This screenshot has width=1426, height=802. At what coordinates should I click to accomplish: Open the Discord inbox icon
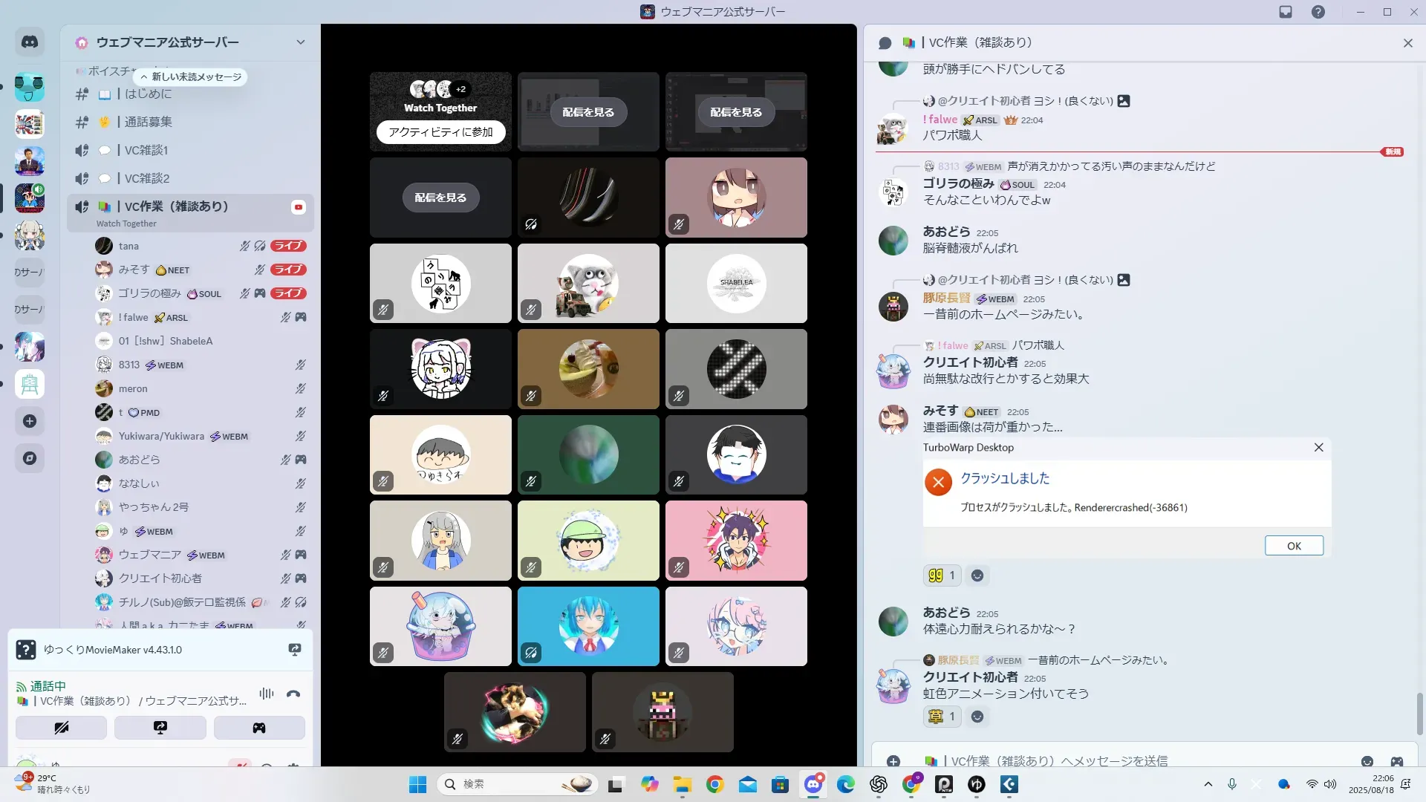pyautogui.click(x=1286, y=12)
